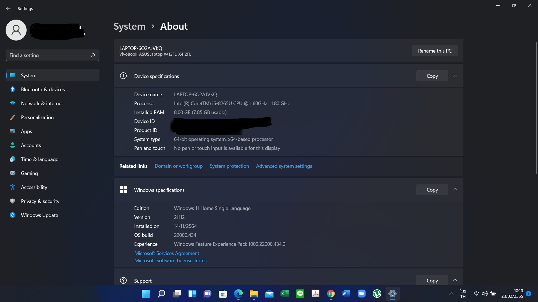
Task: Click the Settings gear on taskbar
Action: click(392, 294)
